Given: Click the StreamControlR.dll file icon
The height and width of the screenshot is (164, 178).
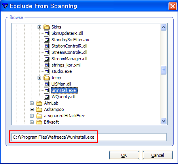Looking at the screenshot, I should tap(47, 52).
